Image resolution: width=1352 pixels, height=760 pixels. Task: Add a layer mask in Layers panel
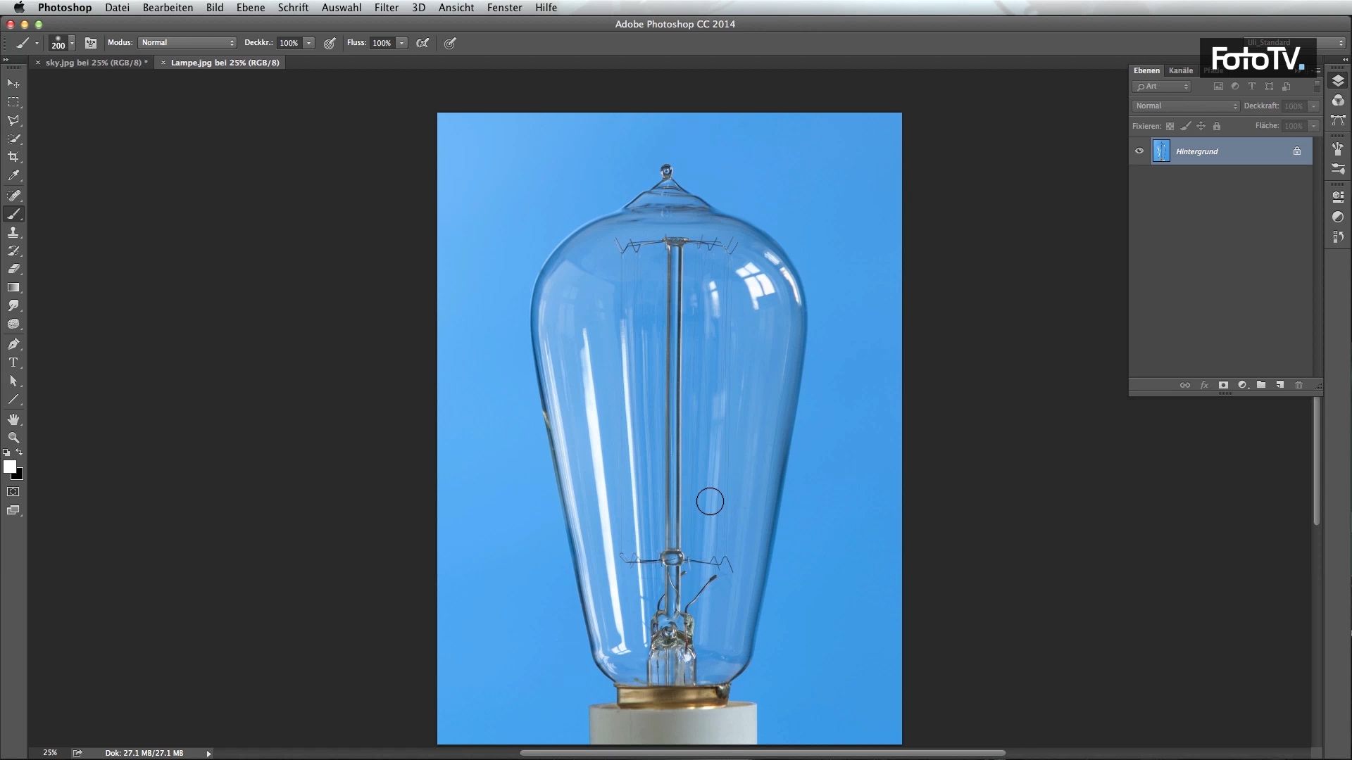point(1223,385)
